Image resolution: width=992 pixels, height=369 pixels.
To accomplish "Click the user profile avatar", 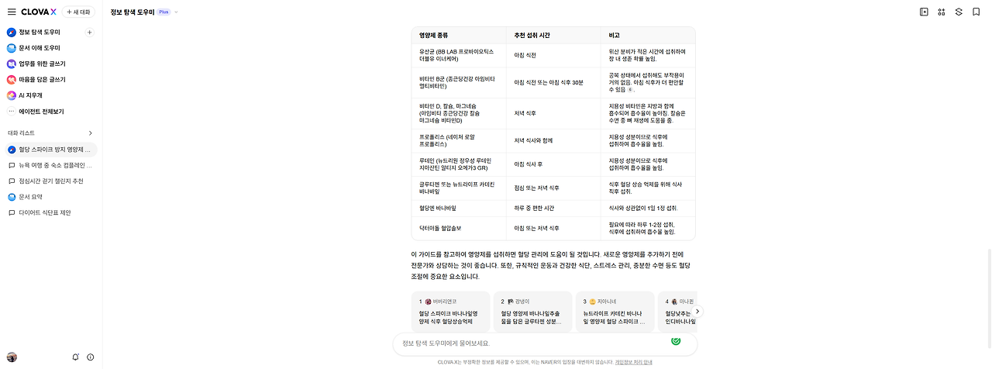I will point(12,357).
